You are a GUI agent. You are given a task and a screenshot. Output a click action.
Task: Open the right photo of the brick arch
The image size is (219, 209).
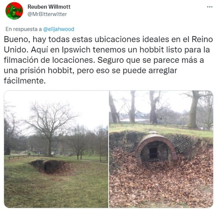click(161, 149)
